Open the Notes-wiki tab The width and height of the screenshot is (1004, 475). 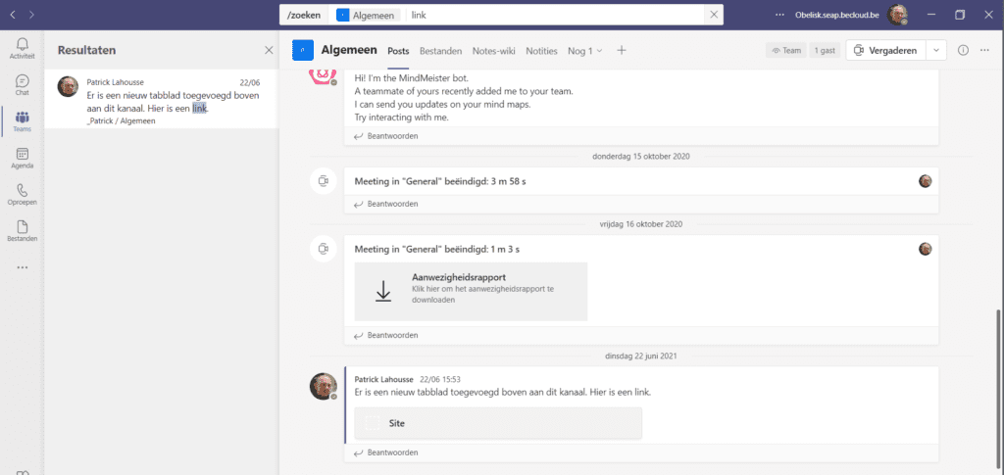(494, 51)
